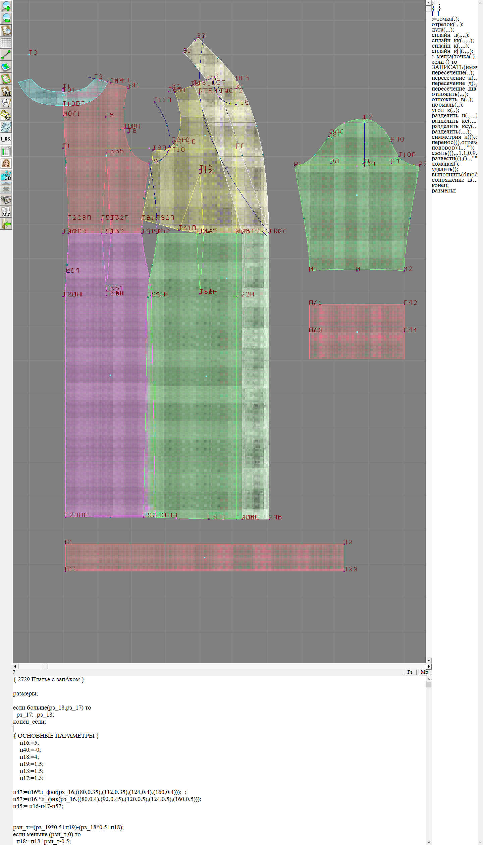Viewport: 483px width, 845px height.
Task: Click the code line 'п16:=5;' in editor
Action: (x=29, y=743)
